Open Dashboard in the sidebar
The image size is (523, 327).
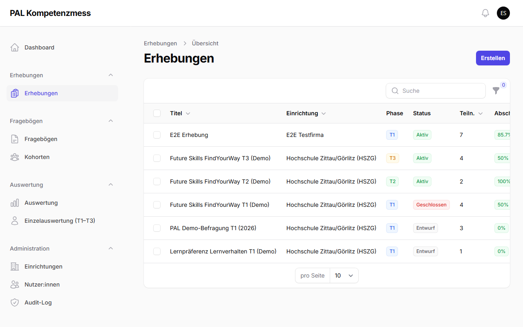coord(62,47)
